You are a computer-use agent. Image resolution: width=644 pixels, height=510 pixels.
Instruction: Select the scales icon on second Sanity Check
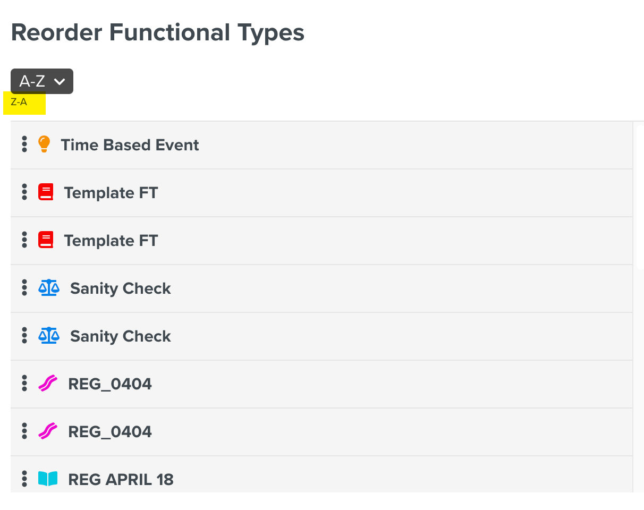pos(49,336)
